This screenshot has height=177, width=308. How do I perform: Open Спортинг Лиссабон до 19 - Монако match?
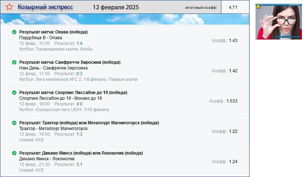pos(60,98)
